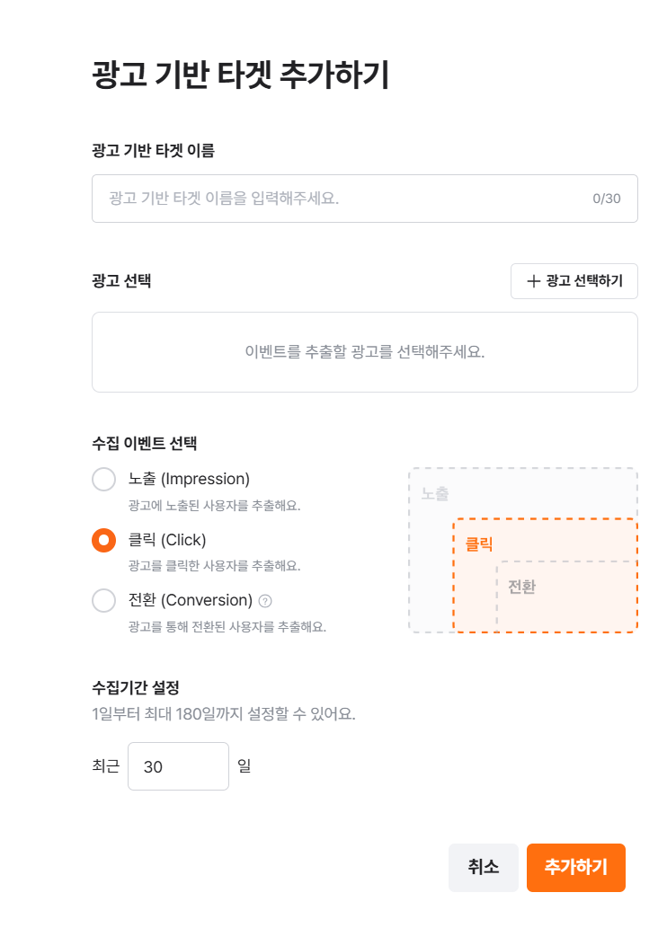The width and height of the screenshot is (667, 928).
Task: Click the 광고 기반 타겟 추가하기 heading
Action: pyautogui.click(x=241, y=75)
